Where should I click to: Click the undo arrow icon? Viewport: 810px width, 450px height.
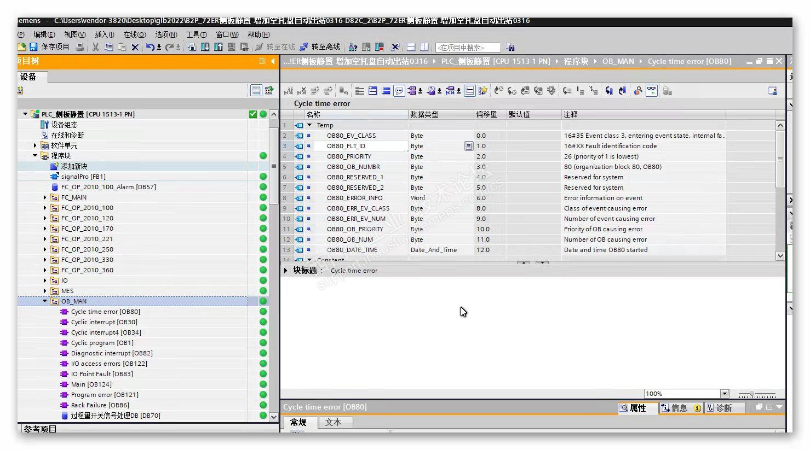(x=150, y=47)
